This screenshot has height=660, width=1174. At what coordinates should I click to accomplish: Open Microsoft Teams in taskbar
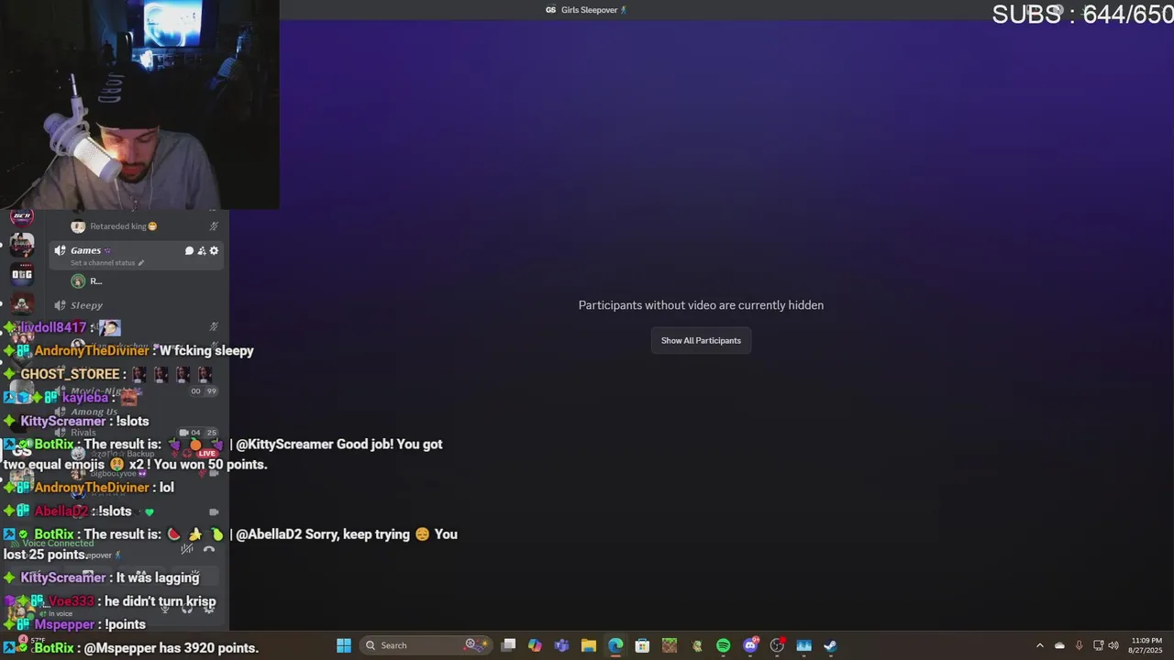pyautogui.click(x=561, y=645)
